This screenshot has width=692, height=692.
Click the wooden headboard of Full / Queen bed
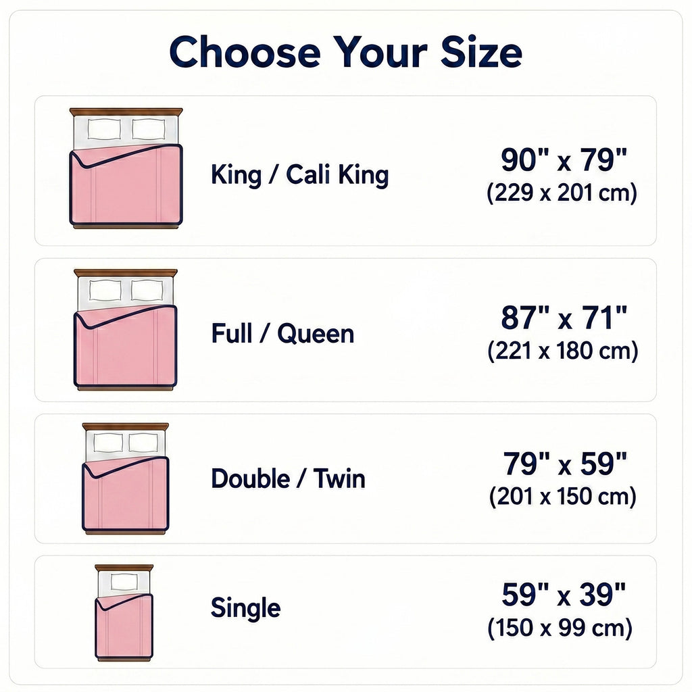pos(125,273)
